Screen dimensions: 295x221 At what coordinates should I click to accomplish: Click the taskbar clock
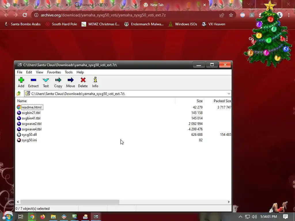tap(268, 217)
